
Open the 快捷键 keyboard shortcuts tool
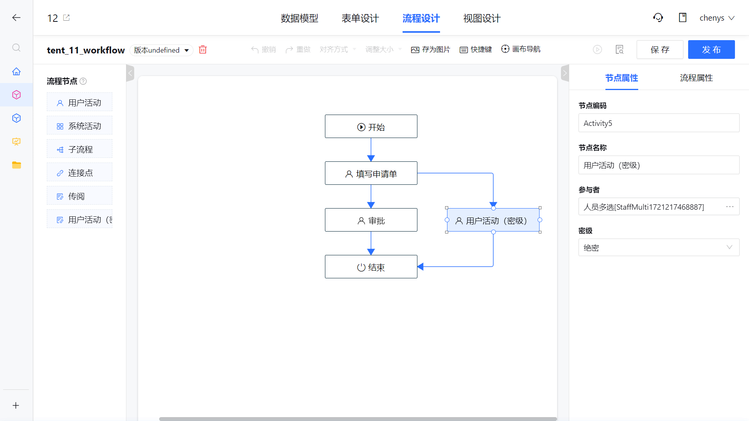click(x=476, y=50)
